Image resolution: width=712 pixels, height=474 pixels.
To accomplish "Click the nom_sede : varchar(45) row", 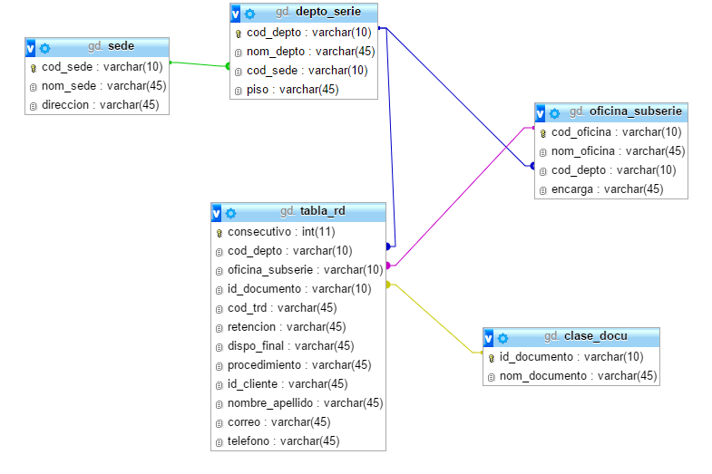I will pos(97,86).
